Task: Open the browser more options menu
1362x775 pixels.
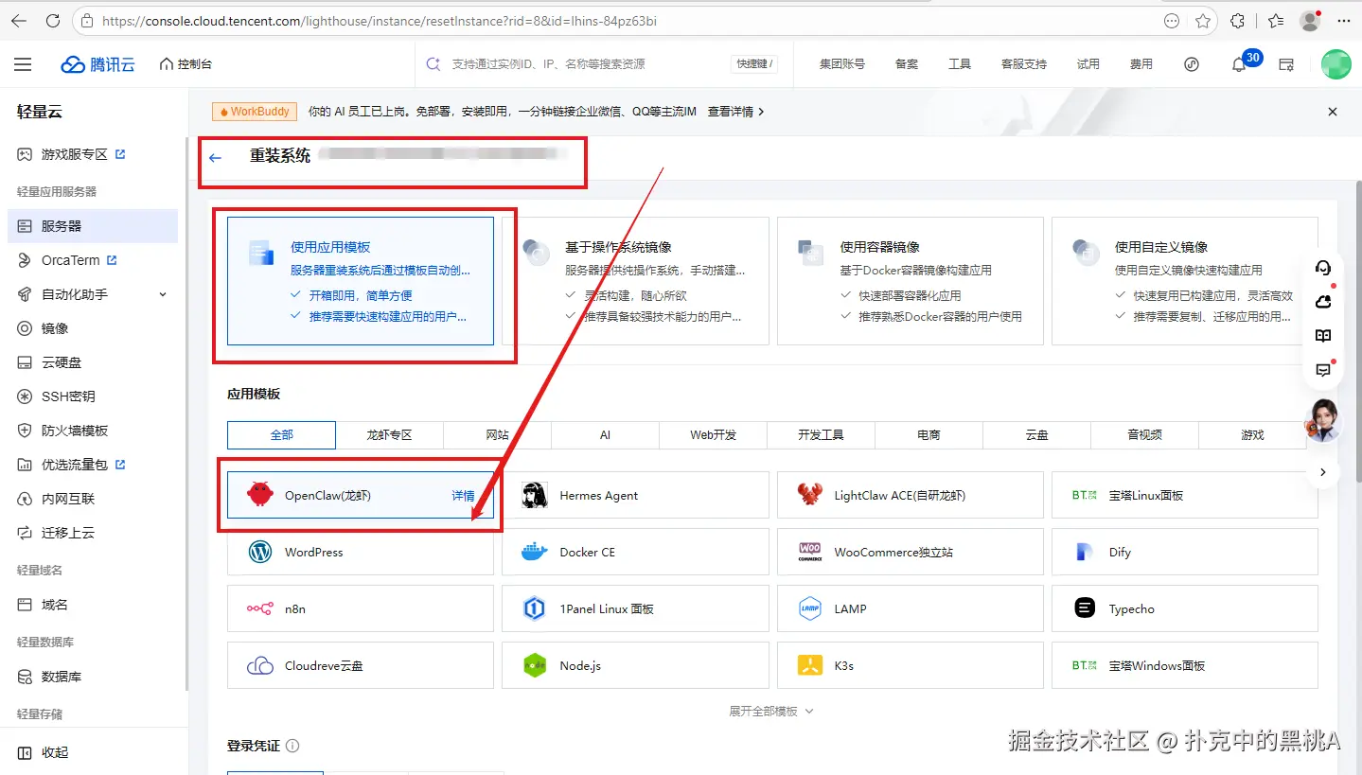Action: [x=1344, y=20]
